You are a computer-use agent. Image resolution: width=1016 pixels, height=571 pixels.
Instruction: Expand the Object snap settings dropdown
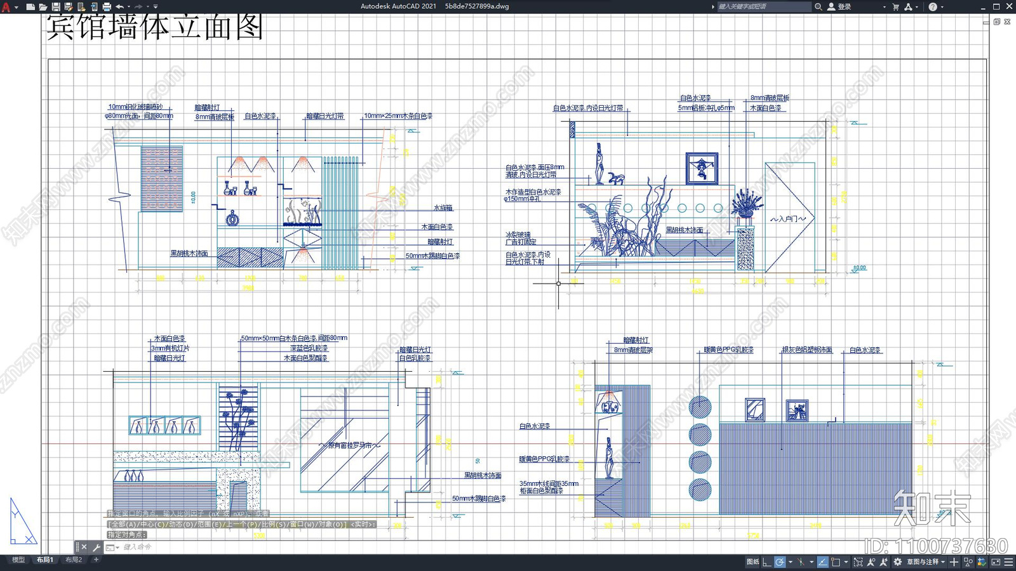click(x=846, y=562)
